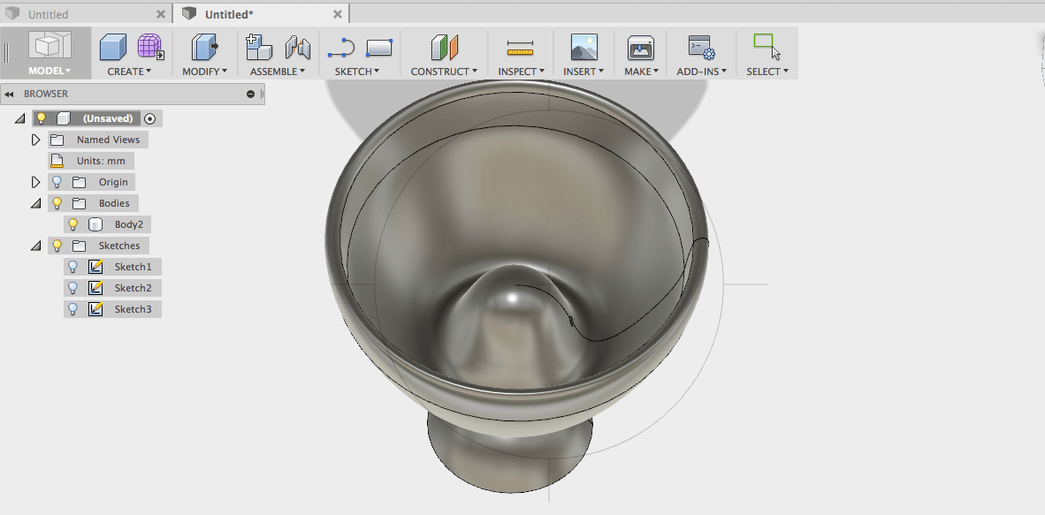Close the first Untitled tab
This screenshot has width=1045, height=515.
(x=161, y=14)
